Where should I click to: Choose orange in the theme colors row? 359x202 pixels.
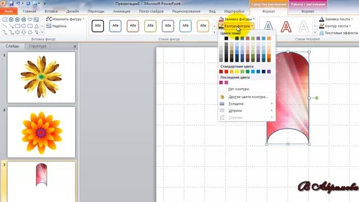coord(269,38)
